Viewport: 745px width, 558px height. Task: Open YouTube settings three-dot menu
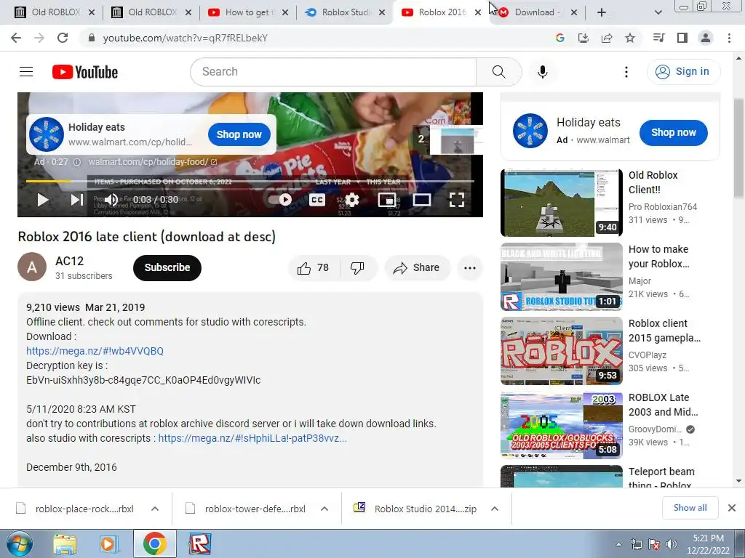626,72
